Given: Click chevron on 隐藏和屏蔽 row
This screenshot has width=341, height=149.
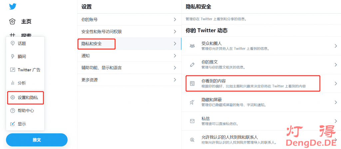Looking at the screenshot, I should coord(336,102).
